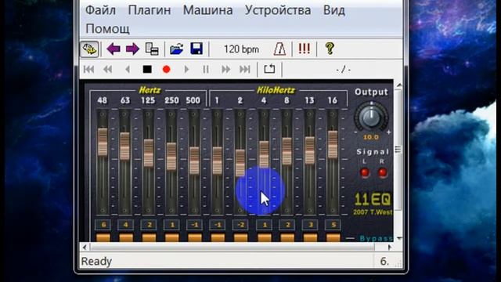Open the Помощ menu

pos(107,29)
